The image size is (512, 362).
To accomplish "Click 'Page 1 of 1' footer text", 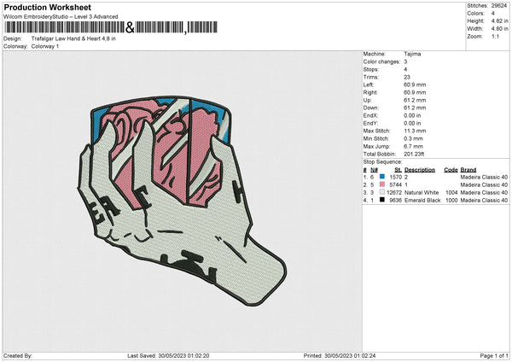I will click(494, 355).
